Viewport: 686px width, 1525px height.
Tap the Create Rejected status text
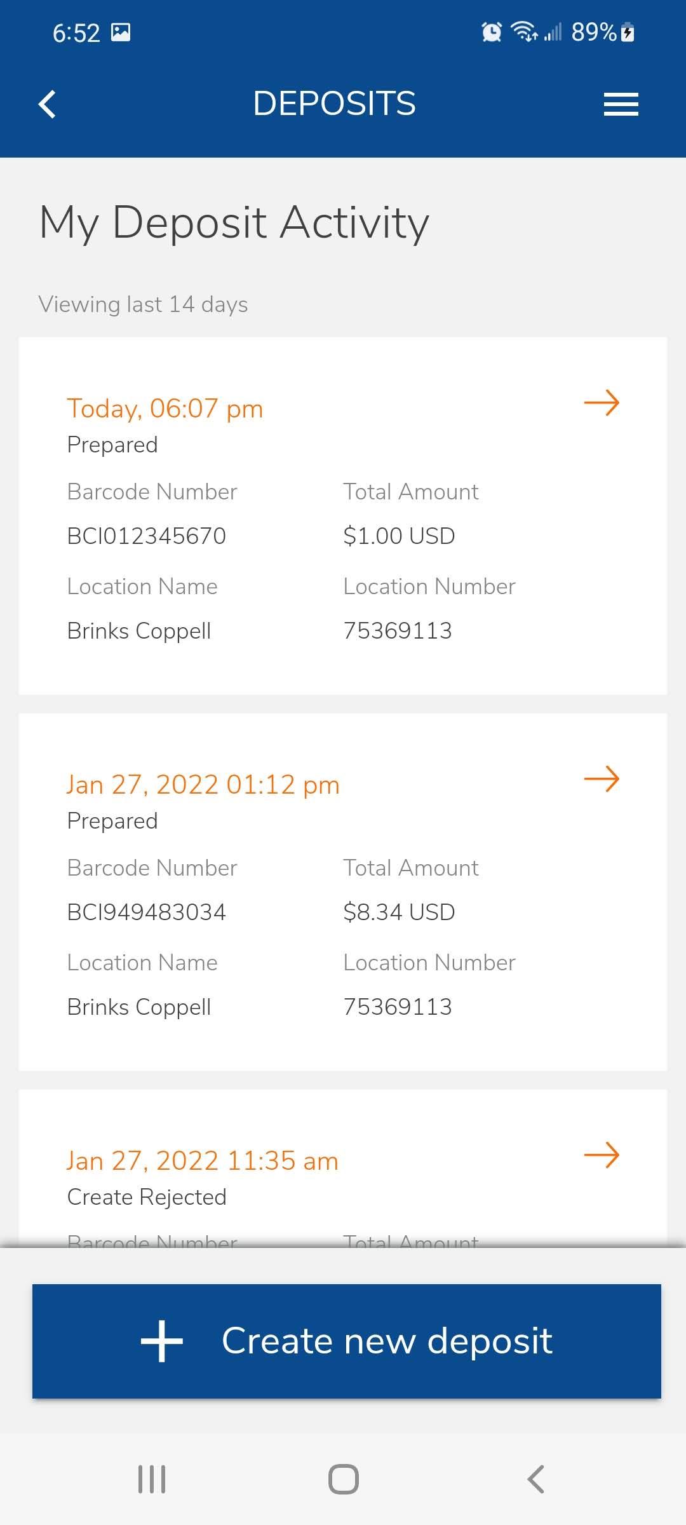pos(147,1197)
